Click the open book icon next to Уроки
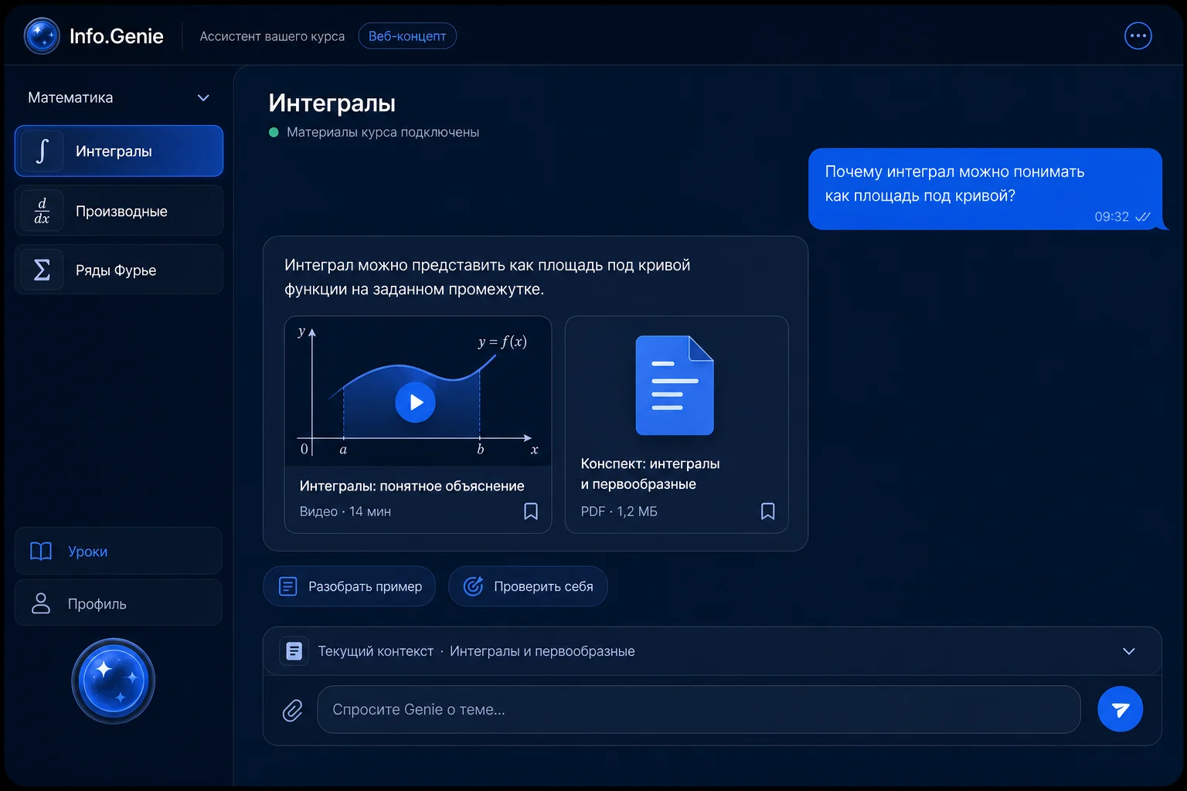This screenshot has height=791, width=1187. tap(41, 551)
